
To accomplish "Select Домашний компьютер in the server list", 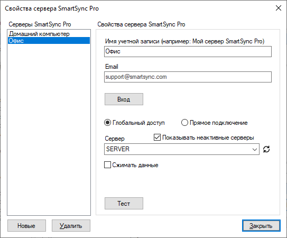I will coord(49,34).
